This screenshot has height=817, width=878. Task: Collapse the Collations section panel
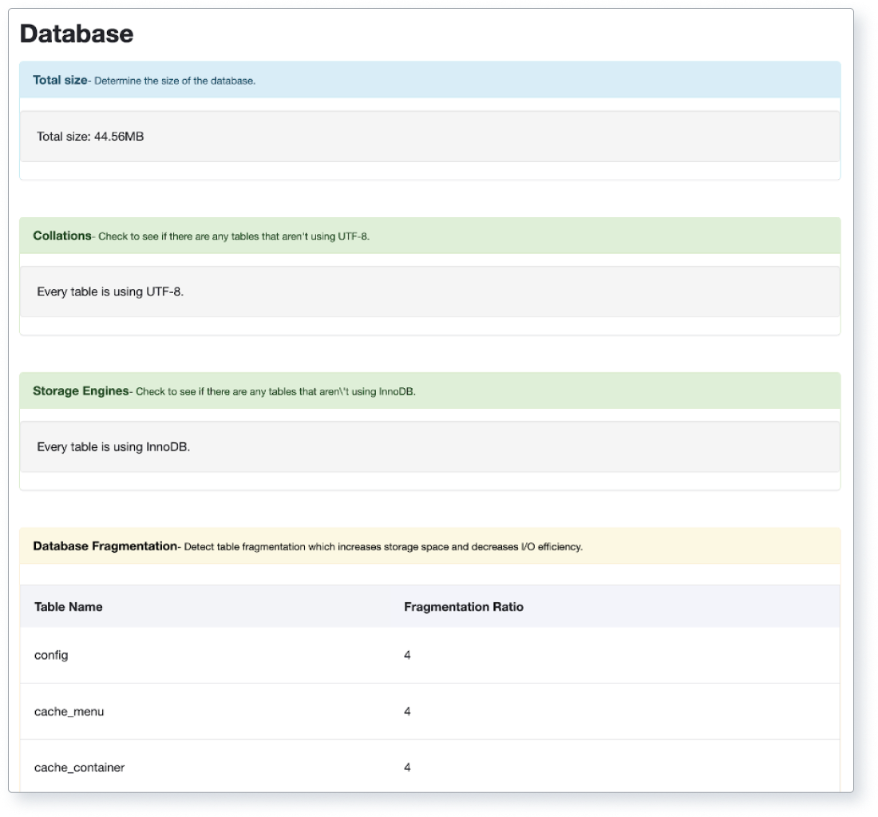61,236
